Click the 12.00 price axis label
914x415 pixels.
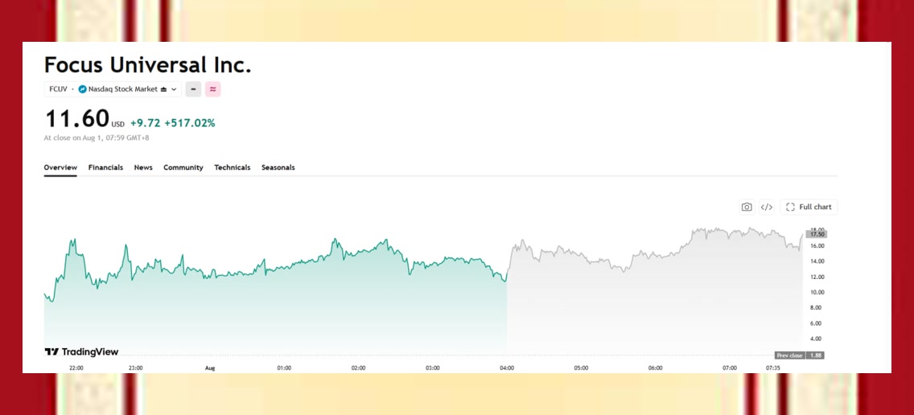[817, 277]
